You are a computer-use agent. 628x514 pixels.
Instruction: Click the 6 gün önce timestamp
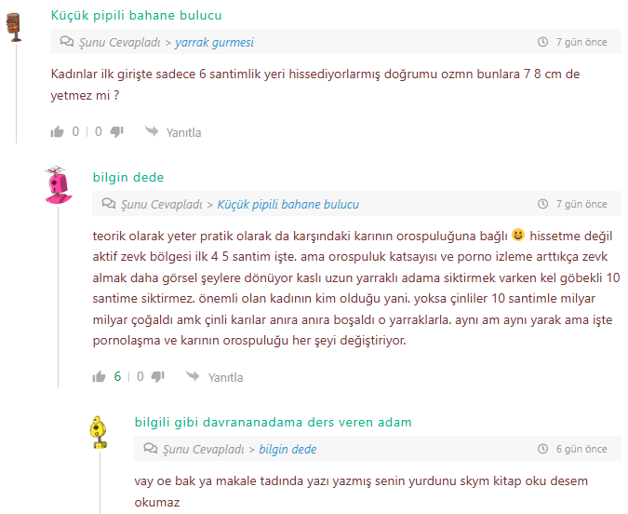point(581,449)
